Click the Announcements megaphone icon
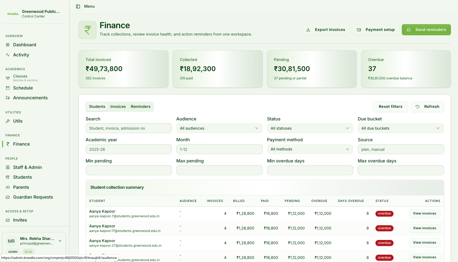The image size is (458, 262). [8, 98]
